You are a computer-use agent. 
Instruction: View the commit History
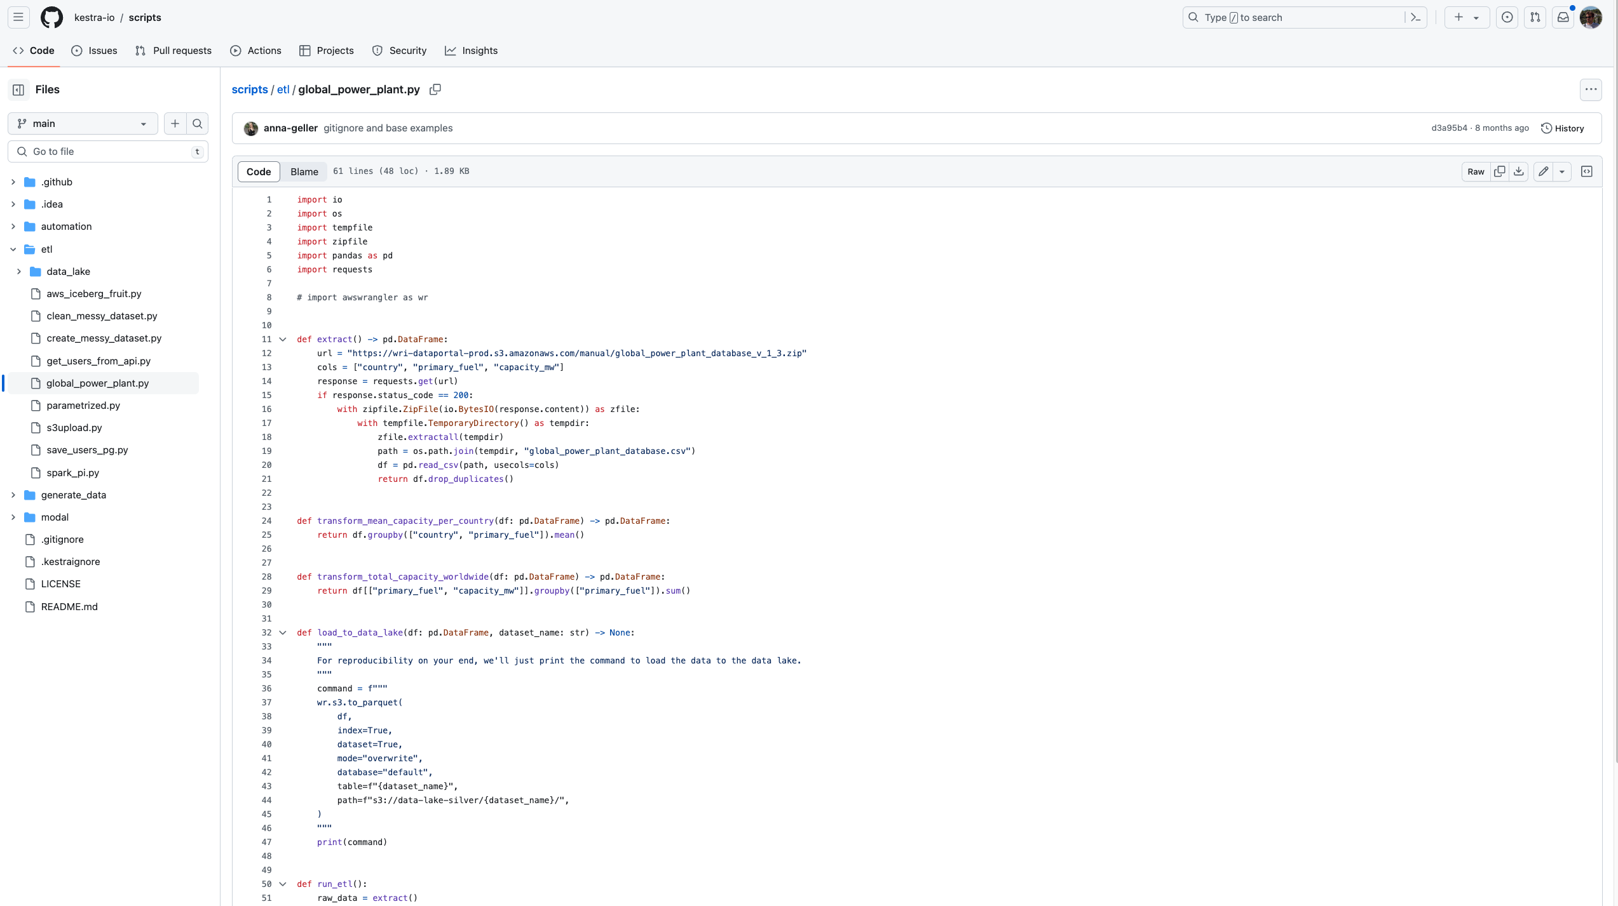click(x=1563, y=128)
